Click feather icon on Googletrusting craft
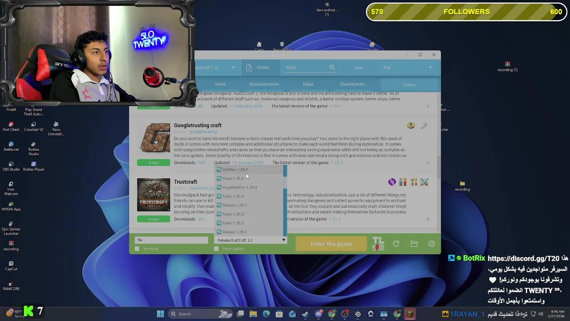570x321 pixels. tap(423, 126)
